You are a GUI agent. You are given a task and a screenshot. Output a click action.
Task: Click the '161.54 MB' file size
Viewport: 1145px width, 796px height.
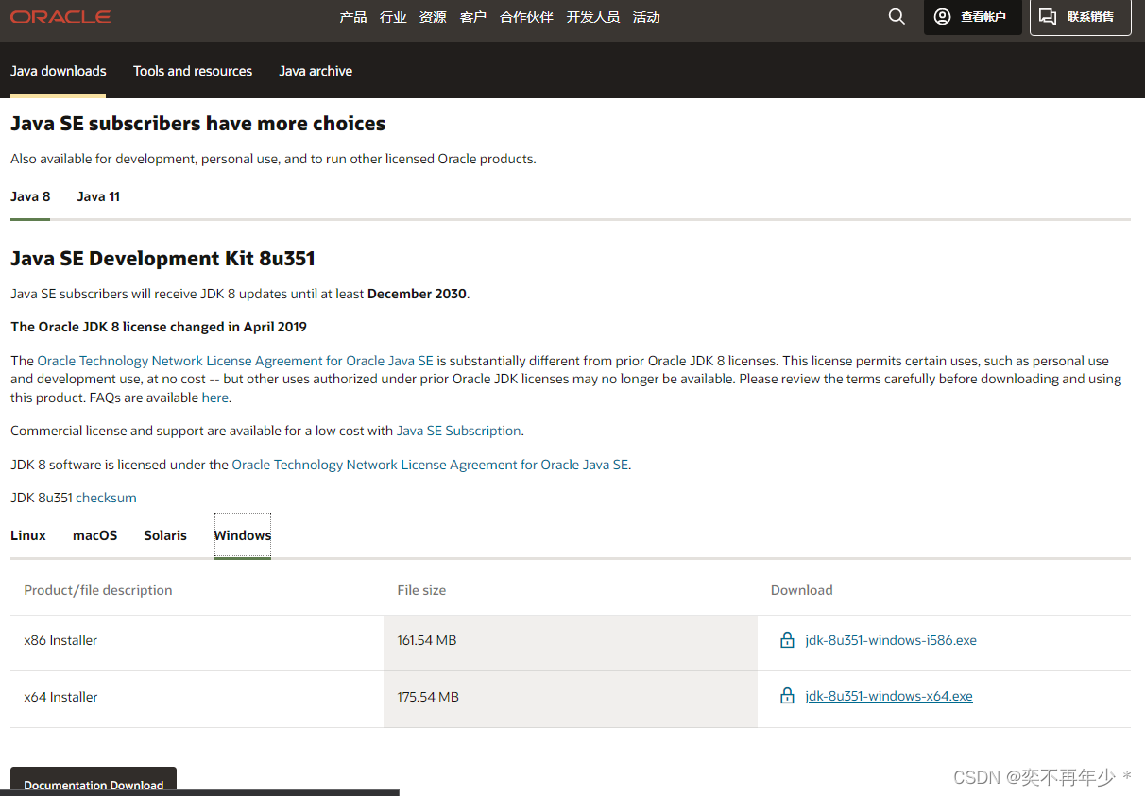coord(427,640)
